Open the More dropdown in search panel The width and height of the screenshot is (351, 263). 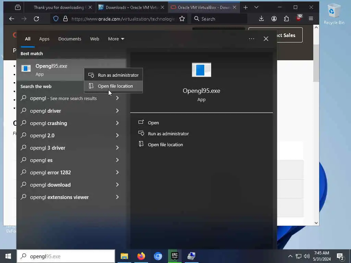point(116,39)
